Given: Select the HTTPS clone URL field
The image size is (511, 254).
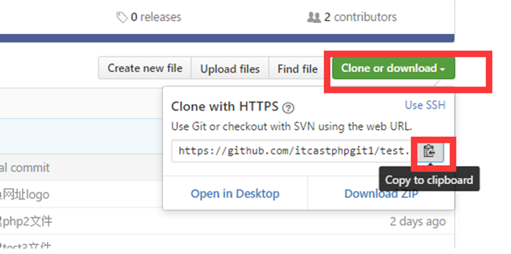Looking at the screenshot, I should [x=295, y=151].
